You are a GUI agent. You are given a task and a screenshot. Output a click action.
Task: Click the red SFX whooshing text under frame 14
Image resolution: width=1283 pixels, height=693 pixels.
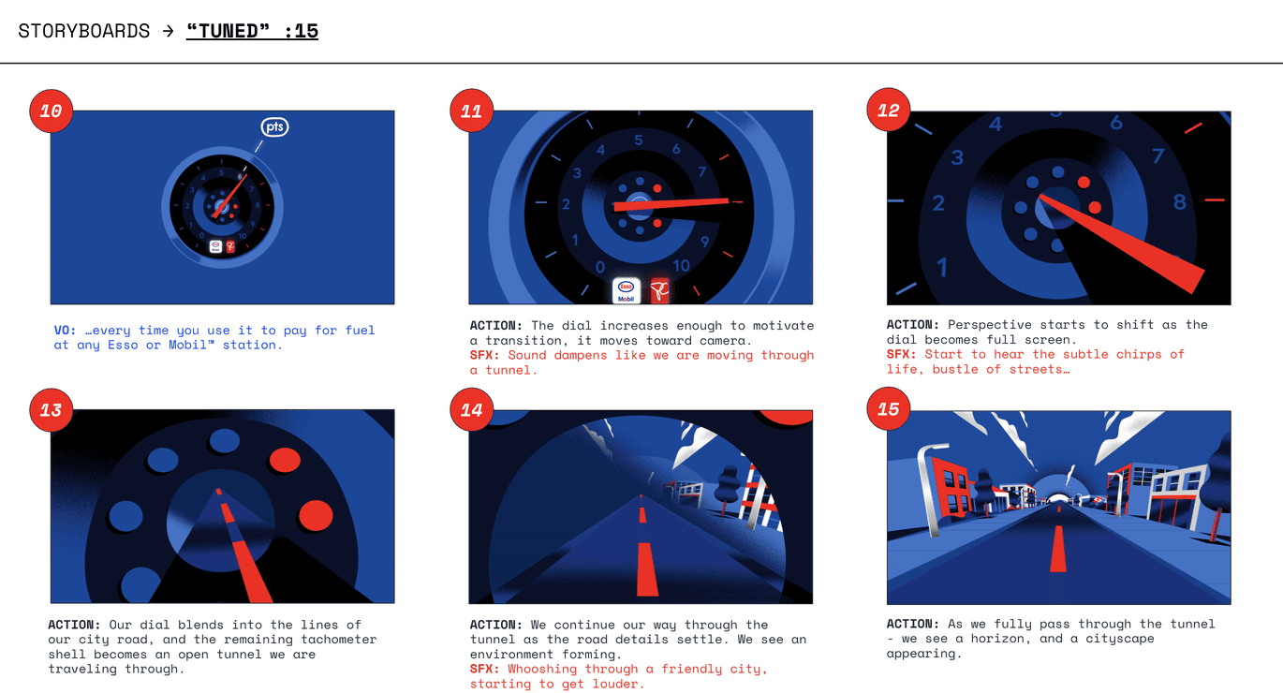(x=618, y=676)
